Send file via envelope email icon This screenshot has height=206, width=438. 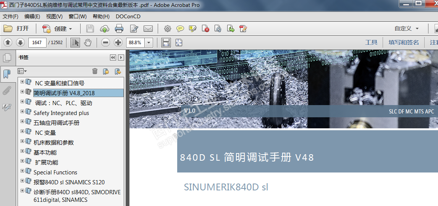pyautogui.click(x=148, y=29)
